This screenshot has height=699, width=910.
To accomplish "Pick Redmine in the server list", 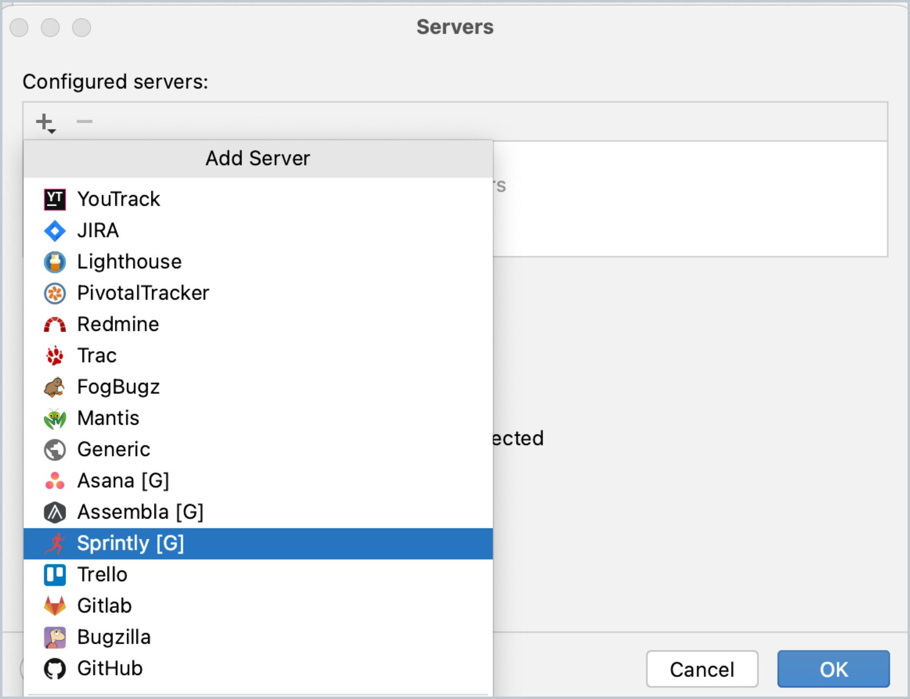I will [258, 325].
